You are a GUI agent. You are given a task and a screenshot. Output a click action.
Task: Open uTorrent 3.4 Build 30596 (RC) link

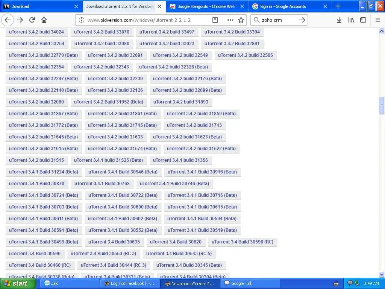coord(243,242)
